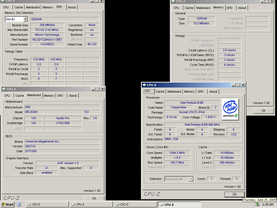Click the Serial Number value 1A249822
The width and height of the screenshot is (277, 208).
tap(47, 44)
